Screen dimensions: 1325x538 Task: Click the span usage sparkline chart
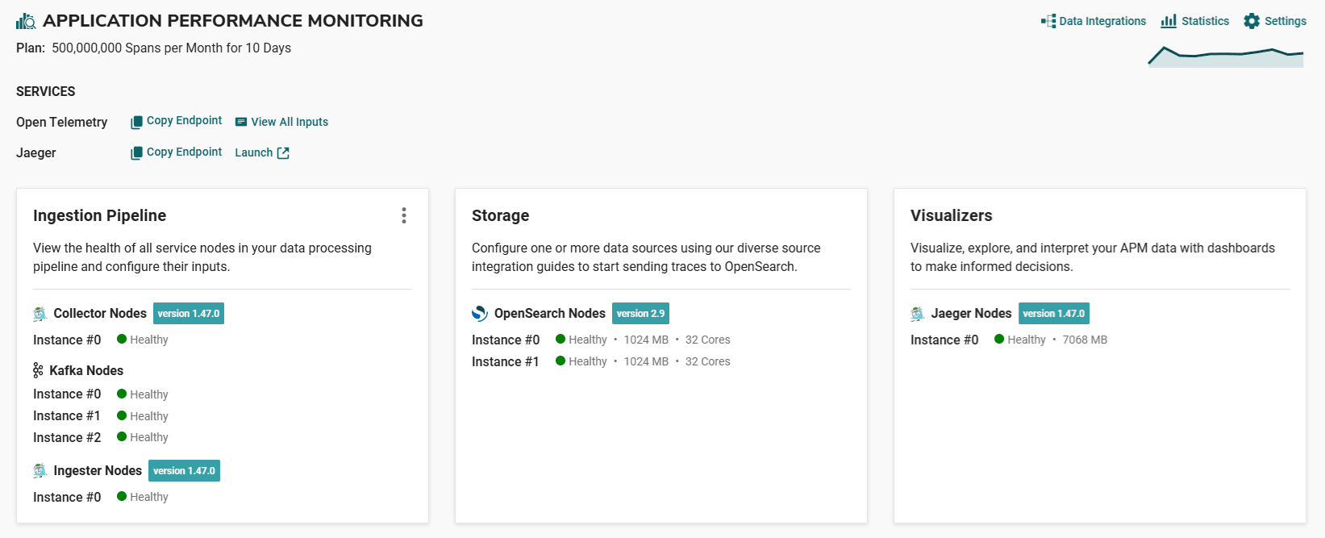[x=1225, y=56]
